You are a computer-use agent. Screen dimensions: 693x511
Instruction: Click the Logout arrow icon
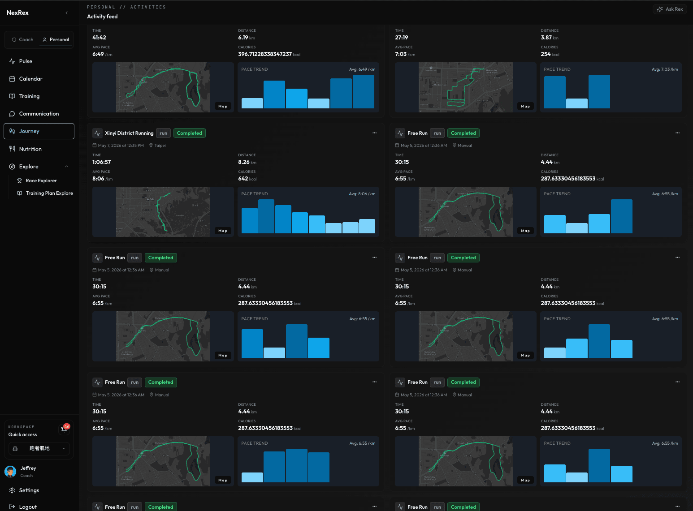12,507
